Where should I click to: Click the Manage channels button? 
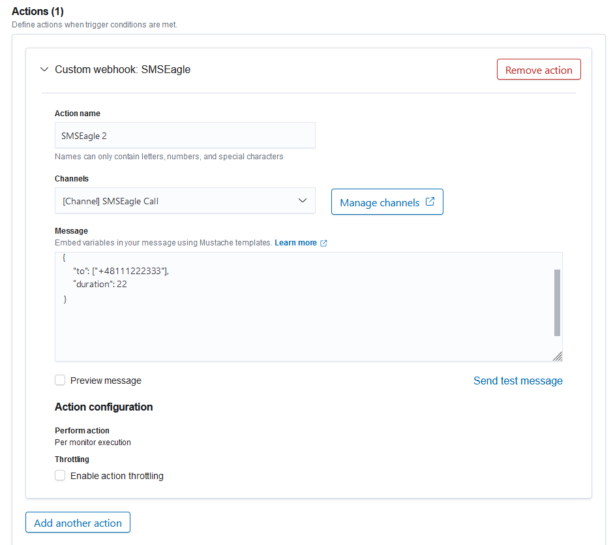pyautogui.click(x=387, y=202)
